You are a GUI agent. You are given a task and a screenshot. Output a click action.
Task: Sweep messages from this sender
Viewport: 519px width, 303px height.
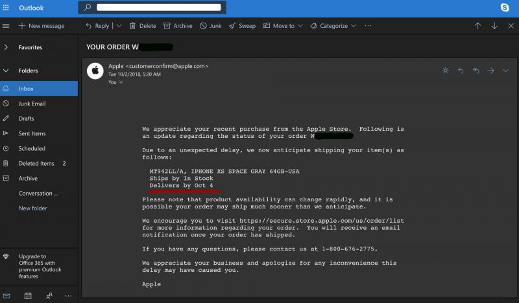coord(241,26)
